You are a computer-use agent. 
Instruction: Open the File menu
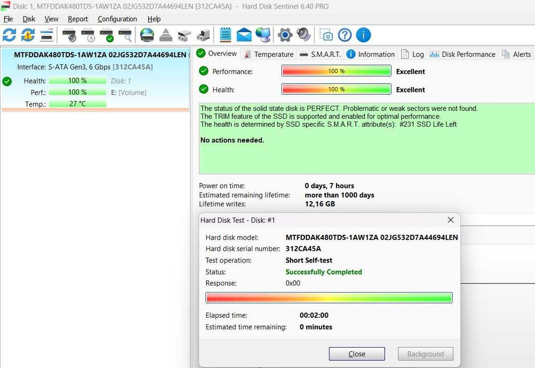pyautogui.click(x=8, y=19)
